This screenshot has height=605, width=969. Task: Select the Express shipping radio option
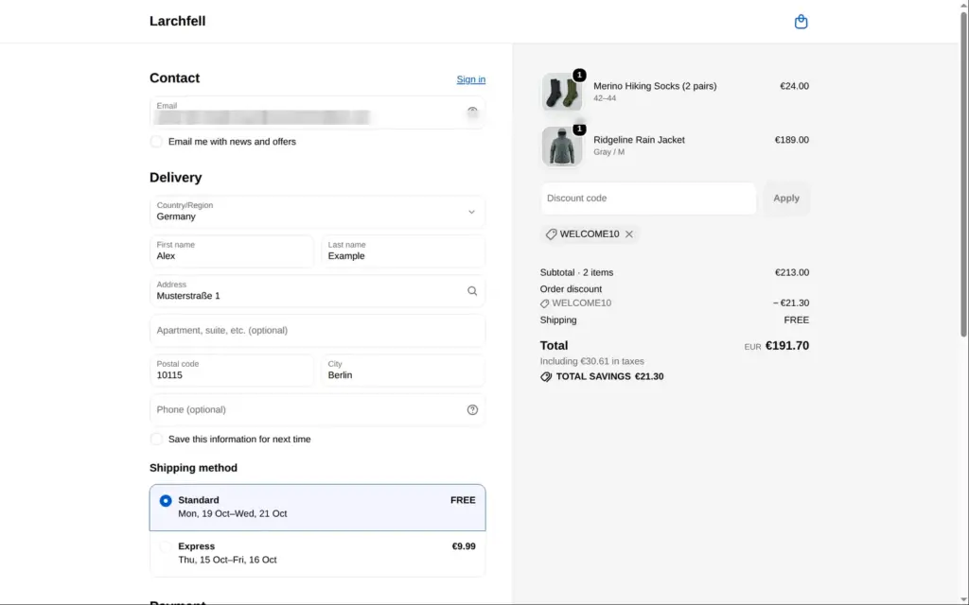(x=166, y=546)
